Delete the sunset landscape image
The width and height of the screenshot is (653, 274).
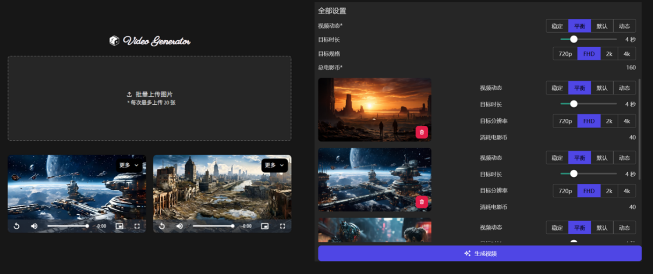tap(422, 132)
